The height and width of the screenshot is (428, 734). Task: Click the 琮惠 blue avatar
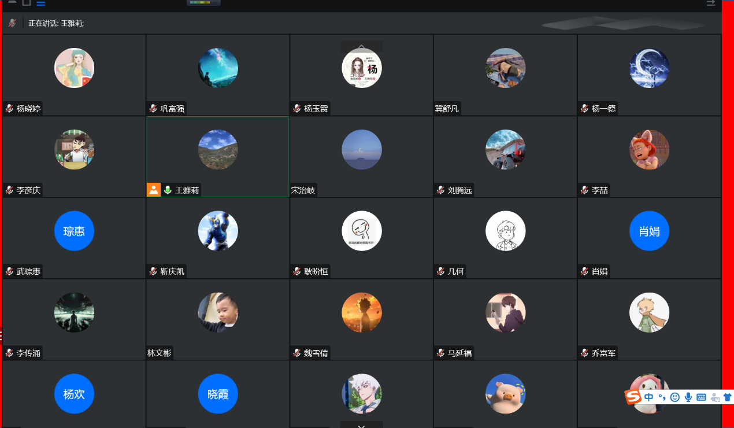(74, 231)
